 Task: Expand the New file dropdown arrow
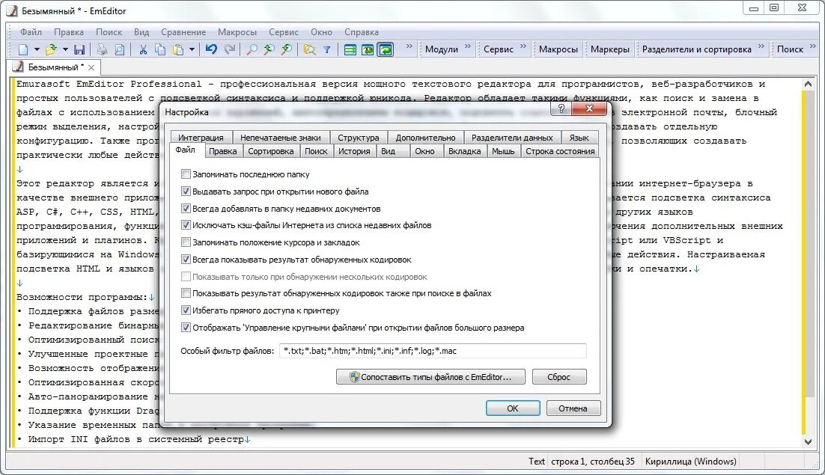pos(37,49)
